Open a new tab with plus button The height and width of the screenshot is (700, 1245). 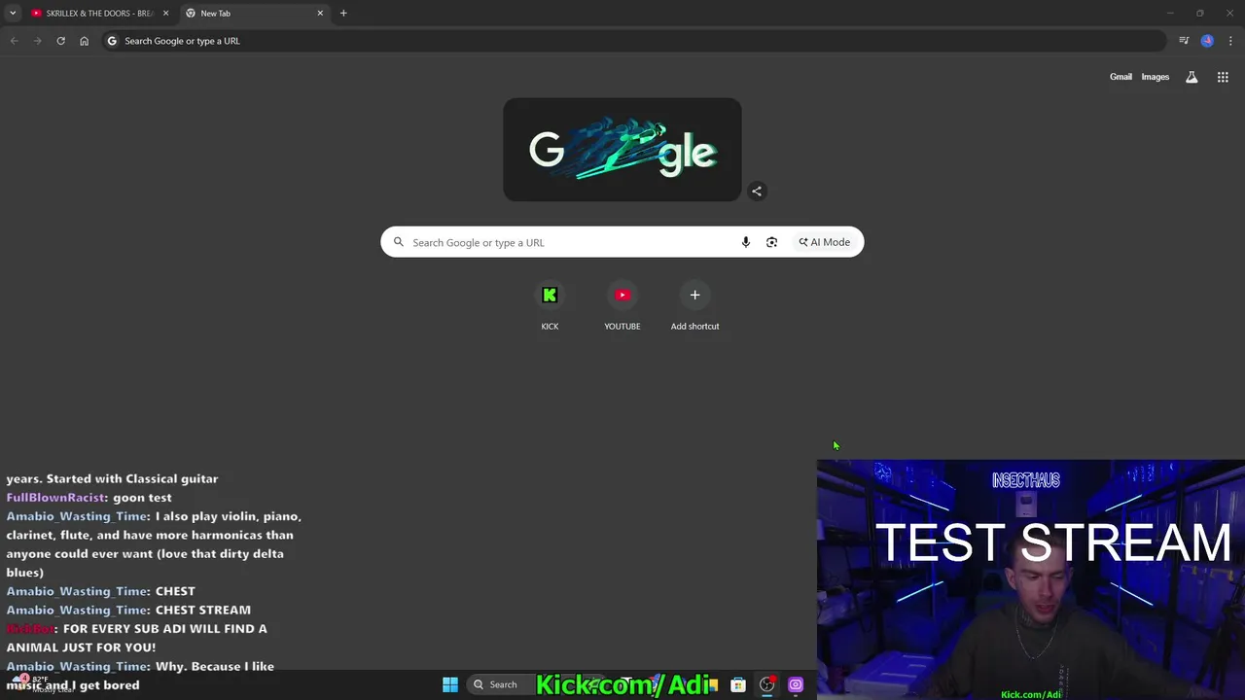coord(343,14)
